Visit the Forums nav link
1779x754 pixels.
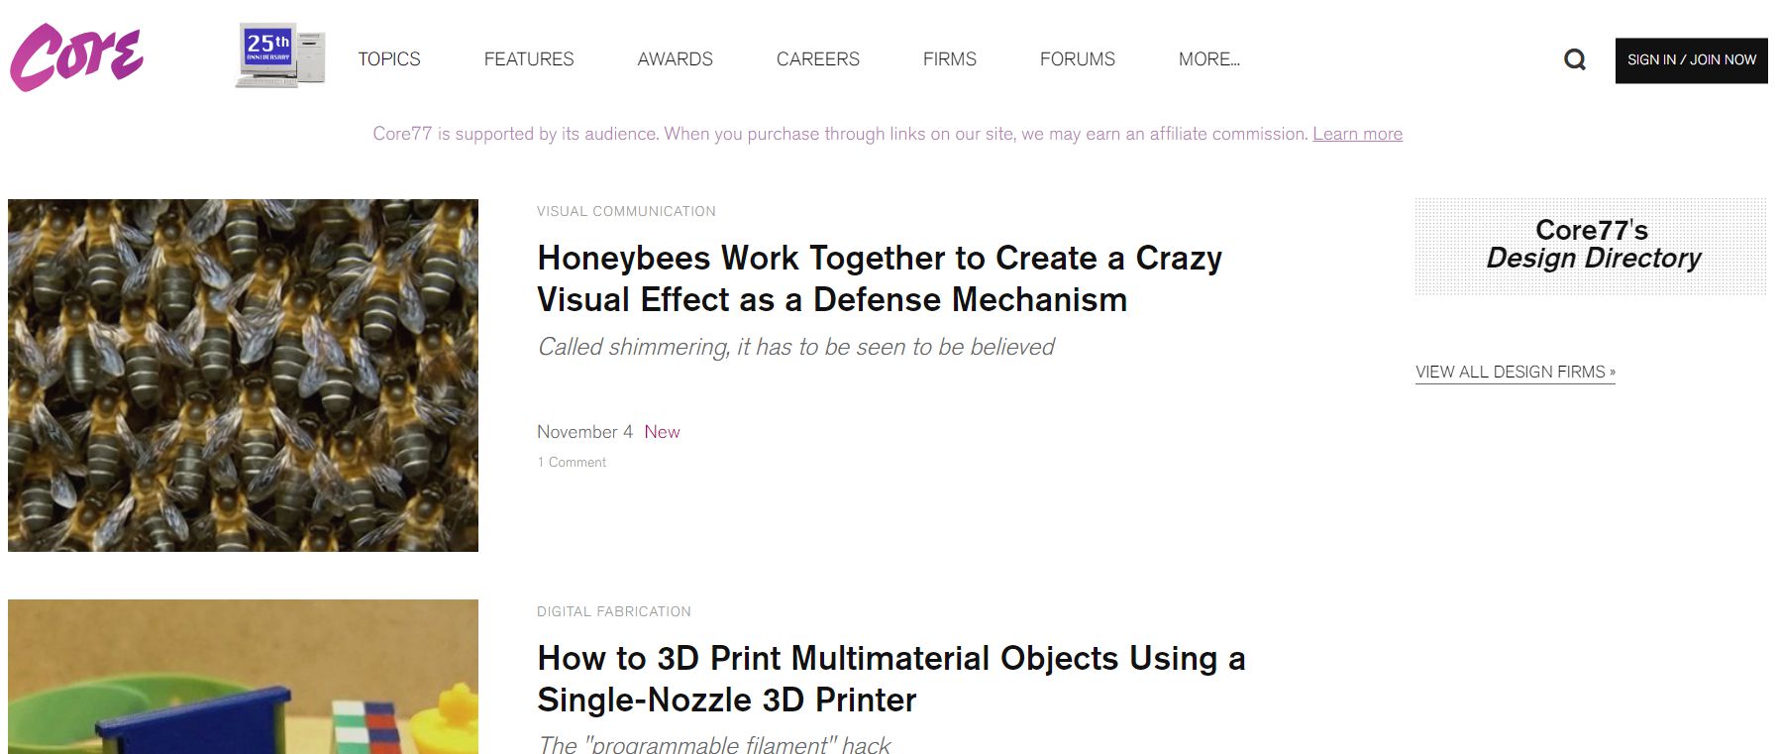coord(1077,59)
